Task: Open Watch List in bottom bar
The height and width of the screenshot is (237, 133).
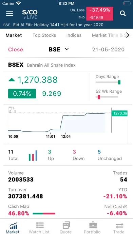Action: pyautogui.click(x=39, y=228)
